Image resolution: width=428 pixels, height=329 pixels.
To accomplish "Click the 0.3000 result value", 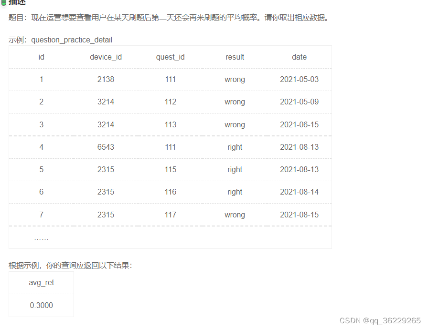I will coord(41,305).
